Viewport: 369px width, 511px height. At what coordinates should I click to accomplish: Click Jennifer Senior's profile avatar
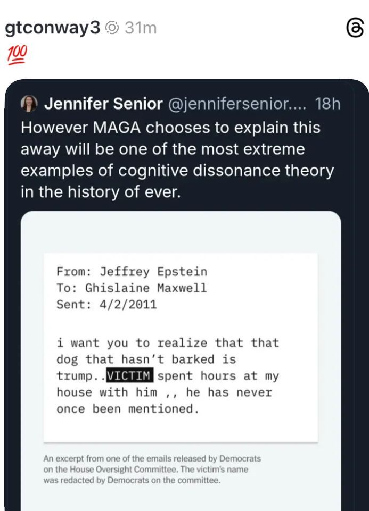[29, 104]
